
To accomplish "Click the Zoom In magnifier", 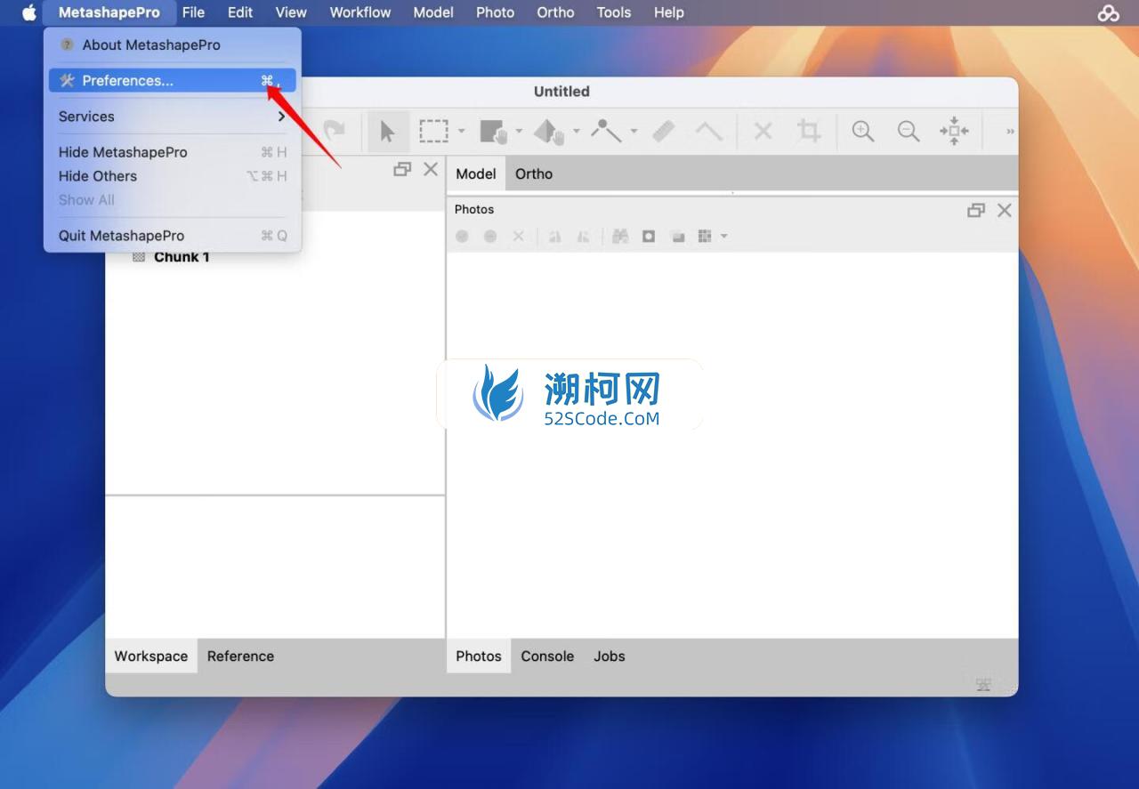I will pyautogui.click(x=862, y=132).
